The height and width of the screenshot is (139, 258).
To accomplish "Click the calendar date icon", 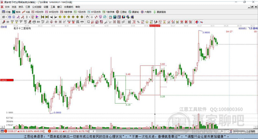I will tap(110, 17).
